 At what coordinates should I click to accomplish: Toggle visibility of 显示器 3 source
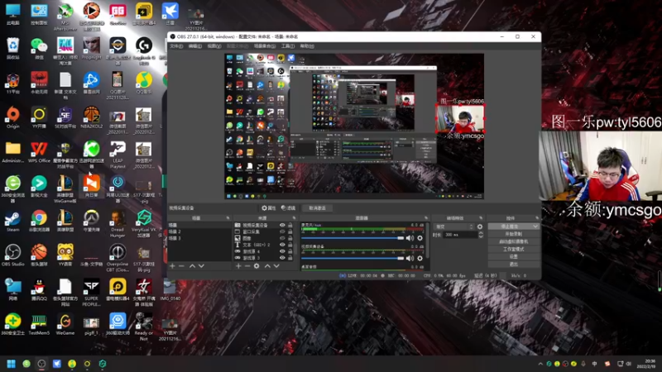pyautogui.click(x=282, y=258)
